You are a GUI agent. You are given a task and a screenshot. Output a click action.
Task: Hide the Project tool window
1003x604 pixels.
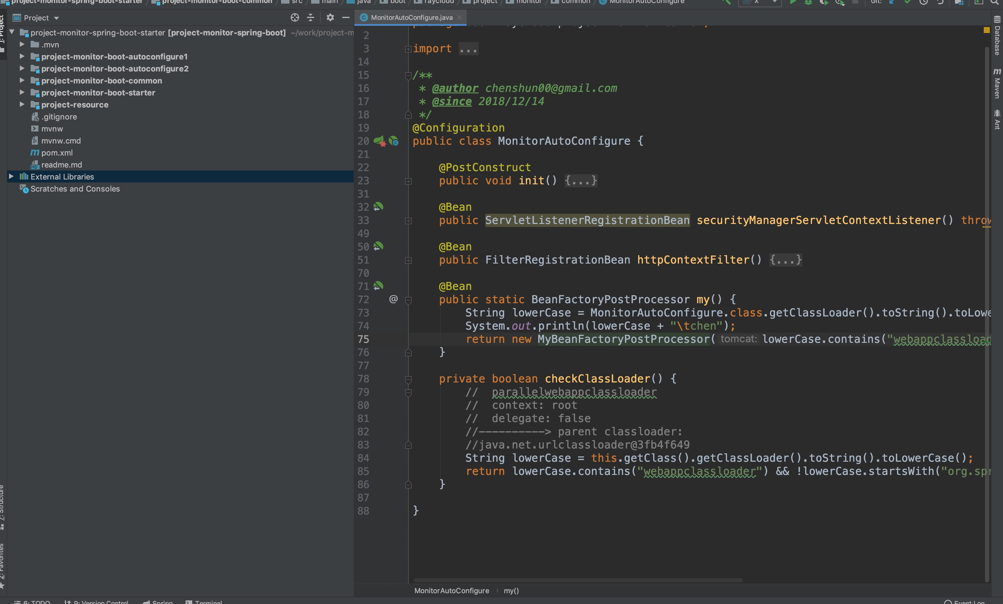coord(346,17)
